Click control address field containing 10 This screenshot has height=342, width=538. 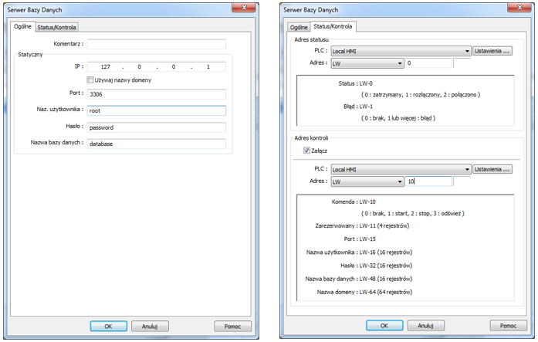(428, 181)
